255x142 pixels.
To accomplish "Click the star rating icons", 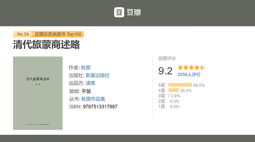I will (x=191, y=68).
